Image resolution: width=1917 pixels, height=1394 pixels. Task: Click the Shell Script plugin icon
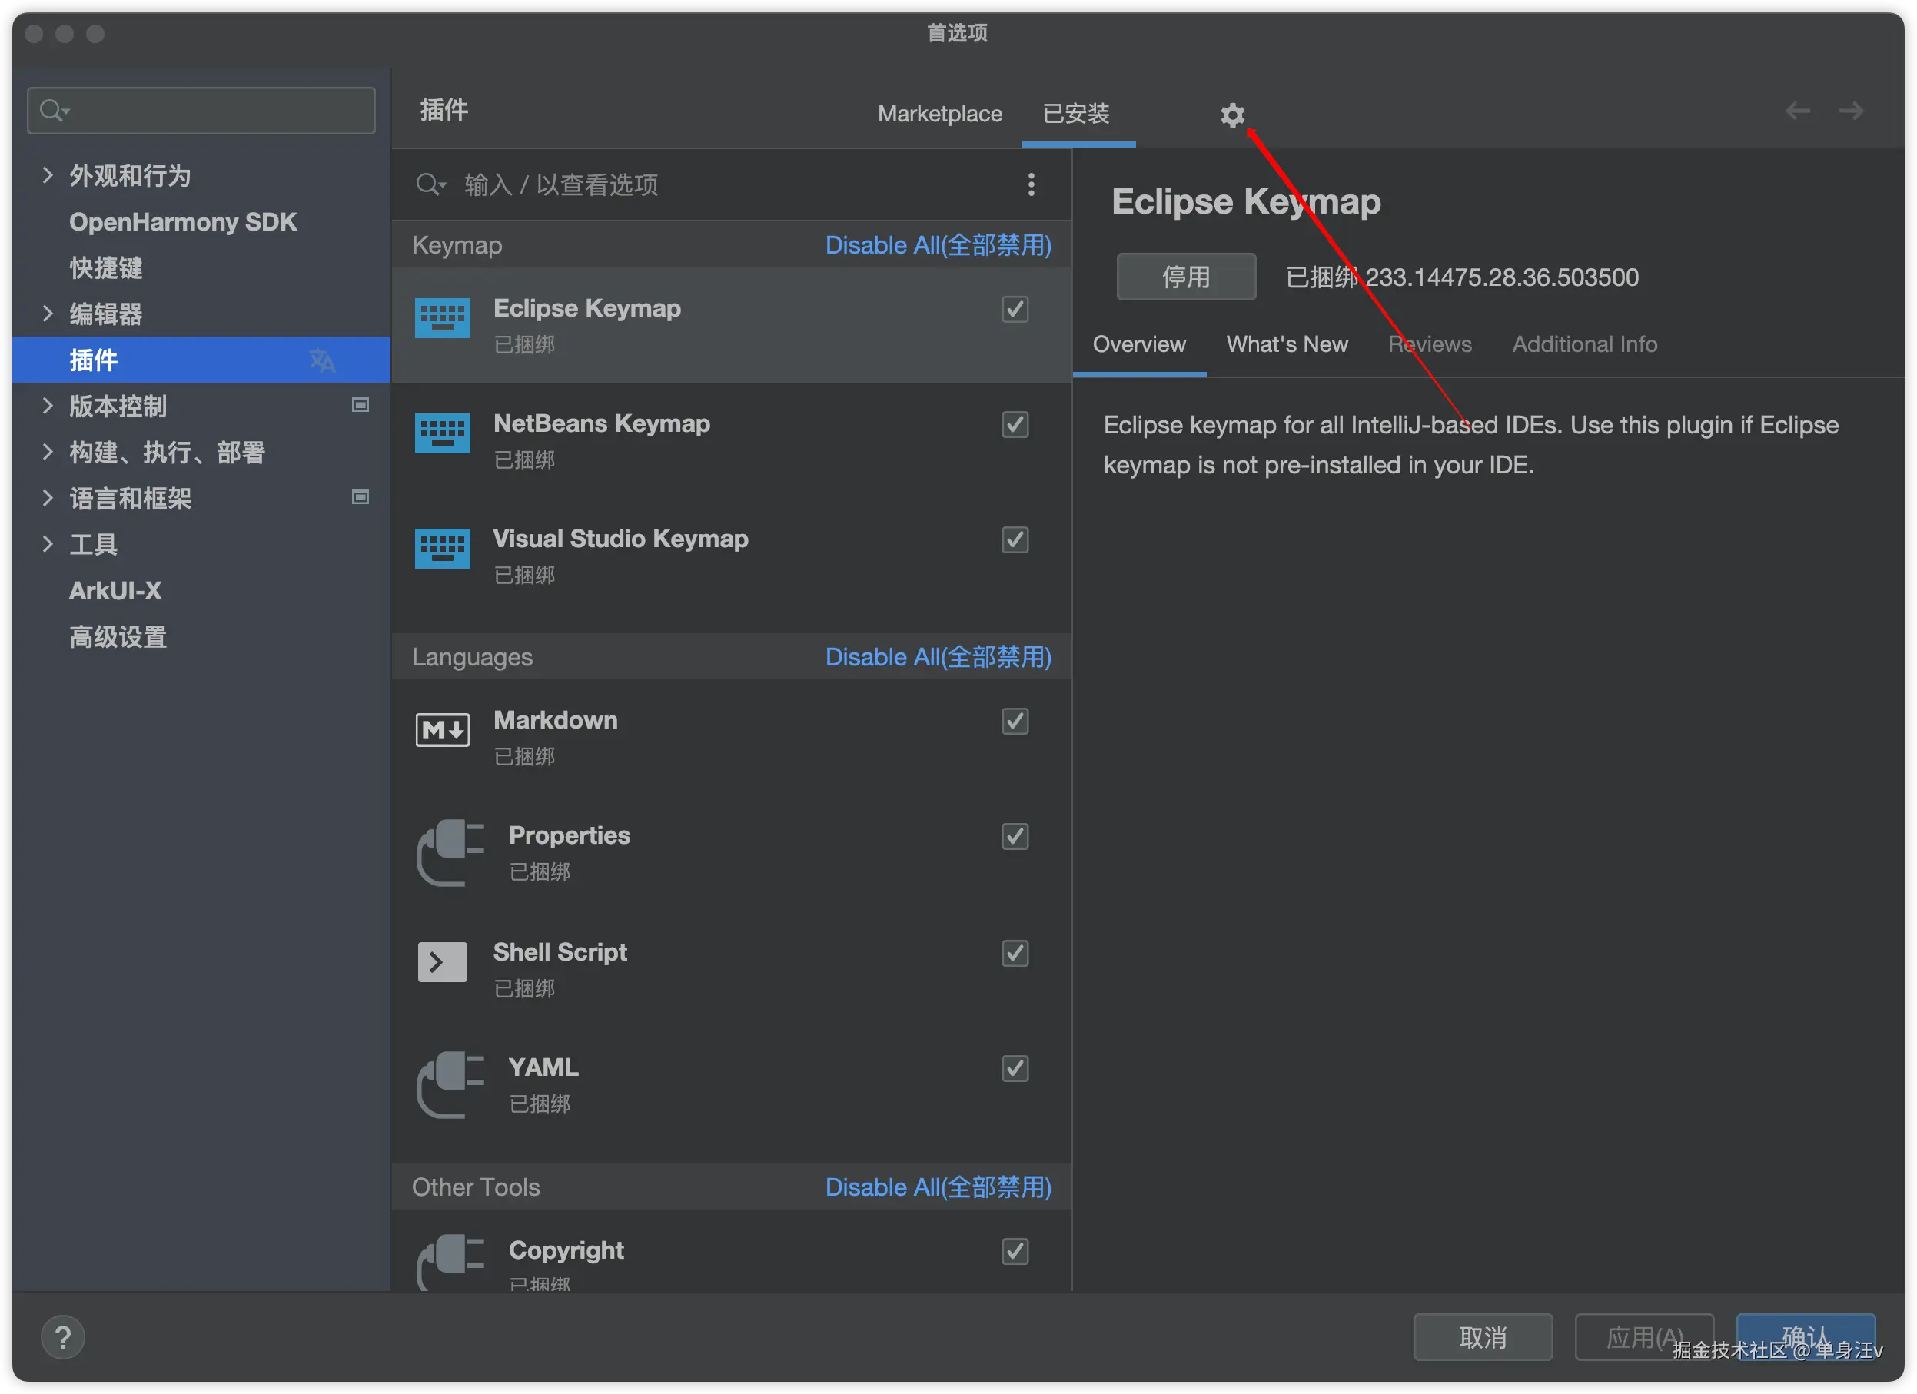(x=442, y=961)
